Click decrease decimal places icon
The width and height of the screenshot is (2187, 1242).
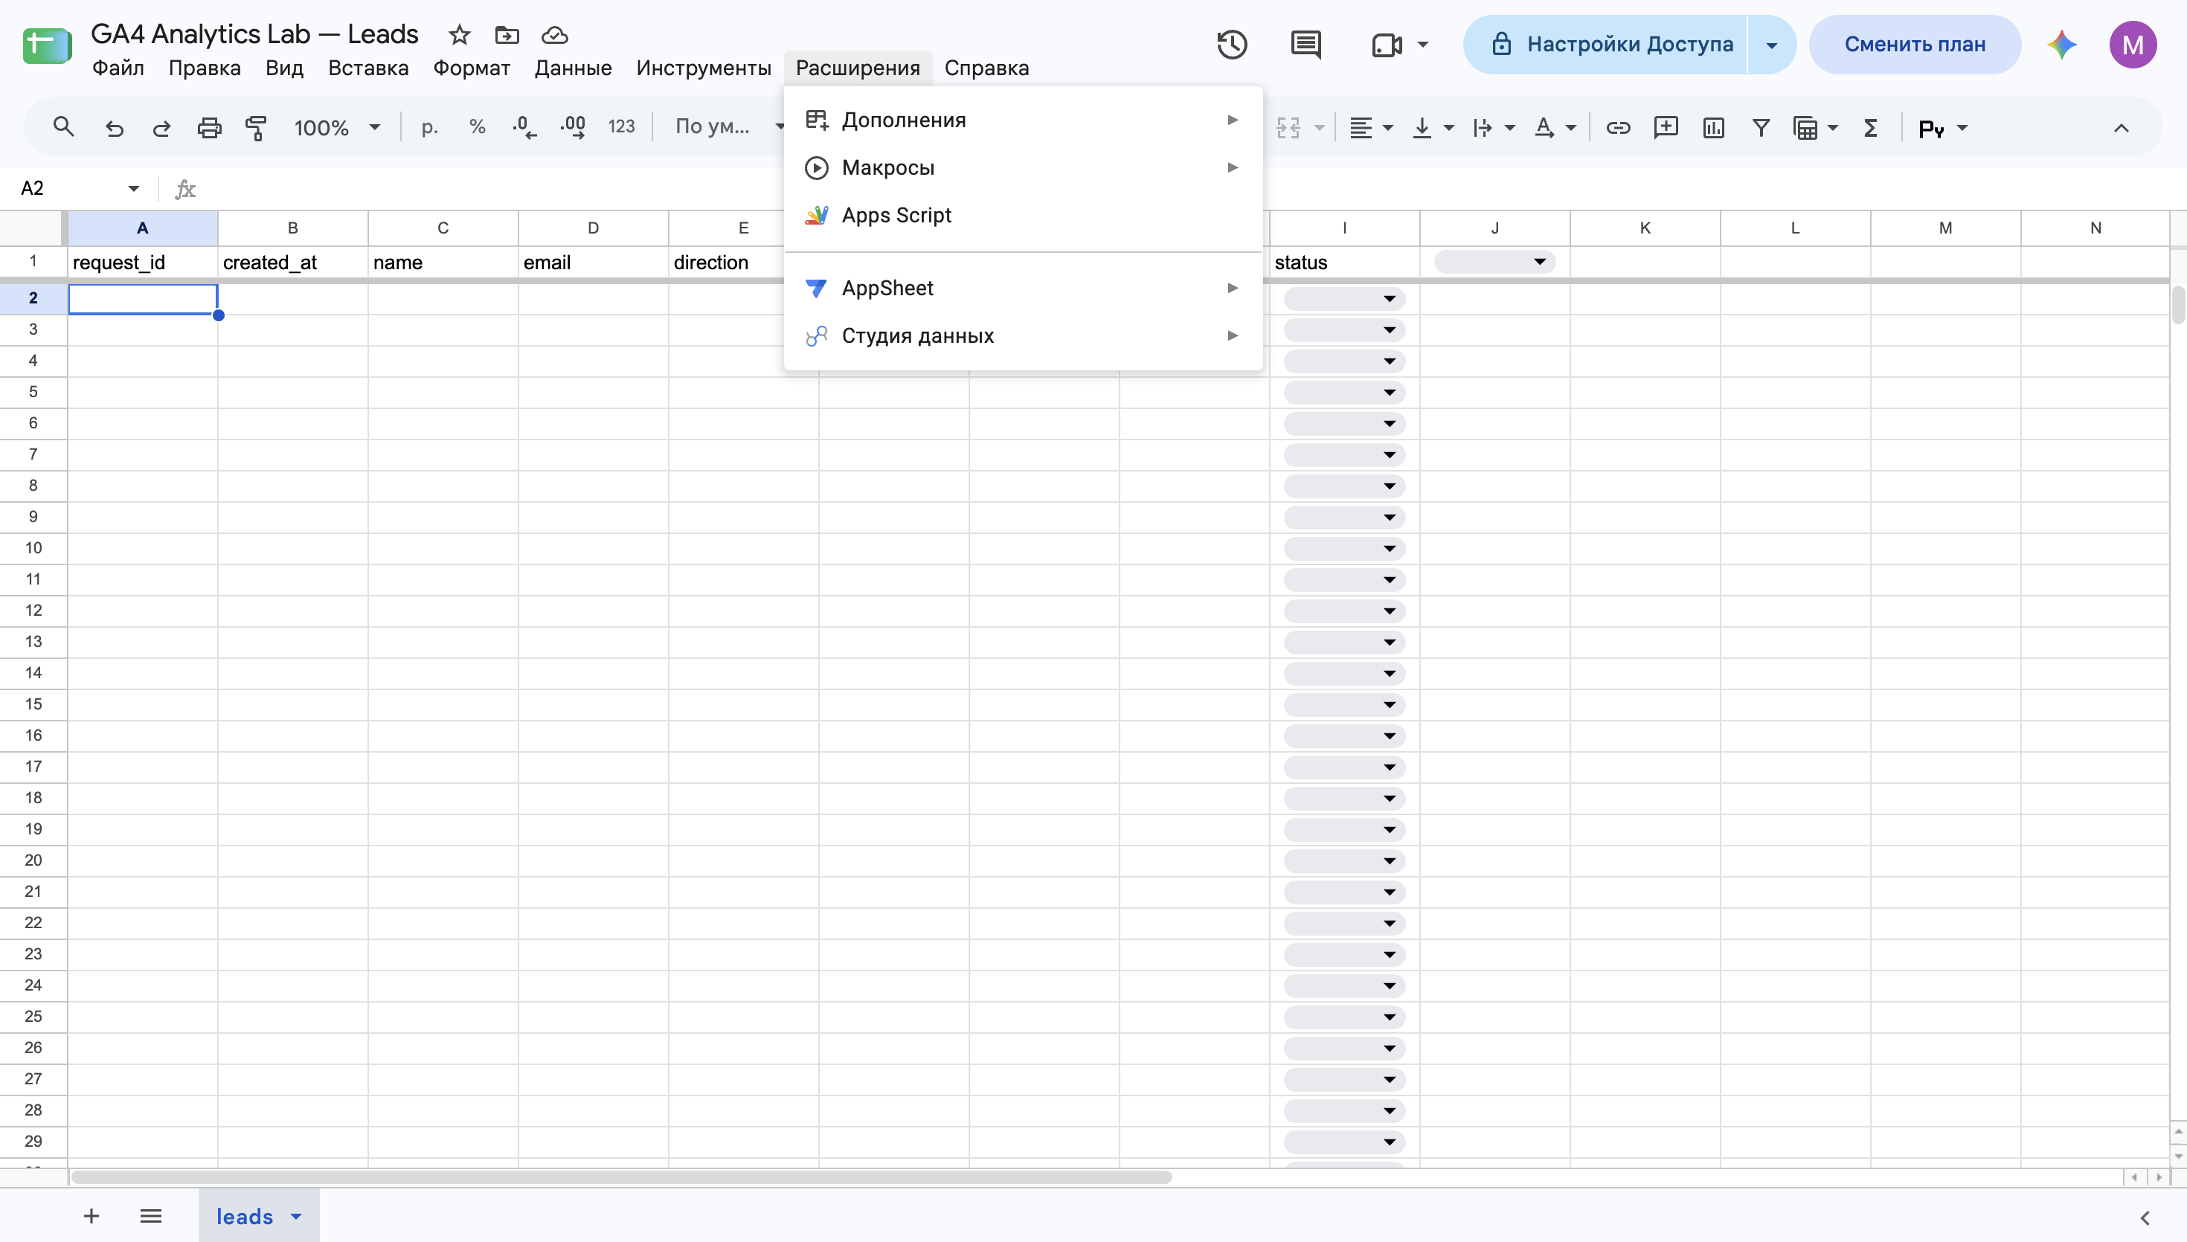click(x=524, y=128)
